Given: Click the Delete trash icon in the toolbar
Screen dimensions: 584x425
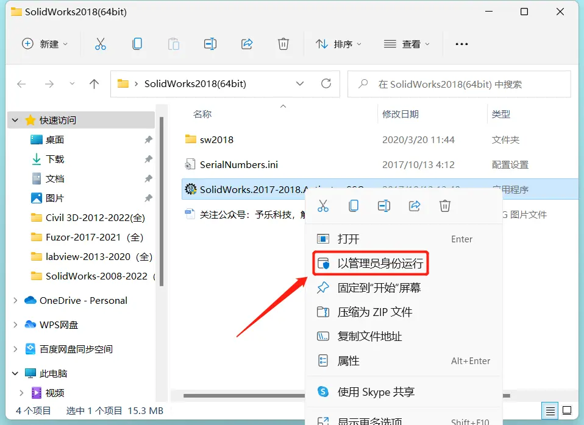Looking at the screenshot, I should (283, 44).
